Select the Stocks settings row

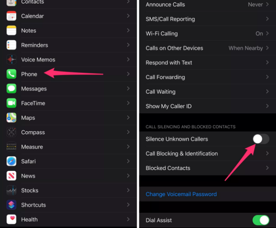point(68,191)
